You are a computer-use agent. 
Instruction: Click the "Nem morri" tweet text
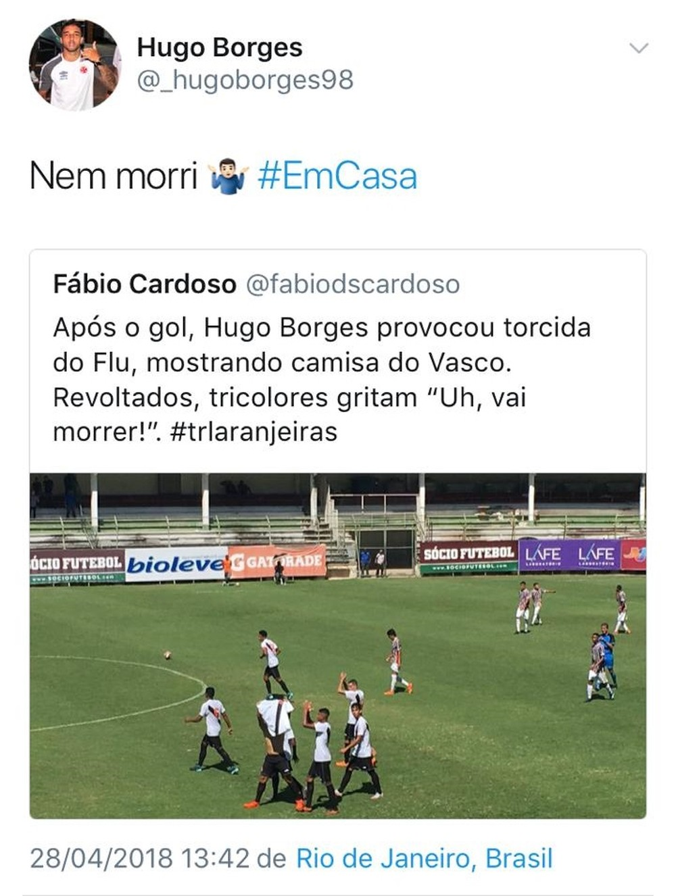[x=114, y=176]
